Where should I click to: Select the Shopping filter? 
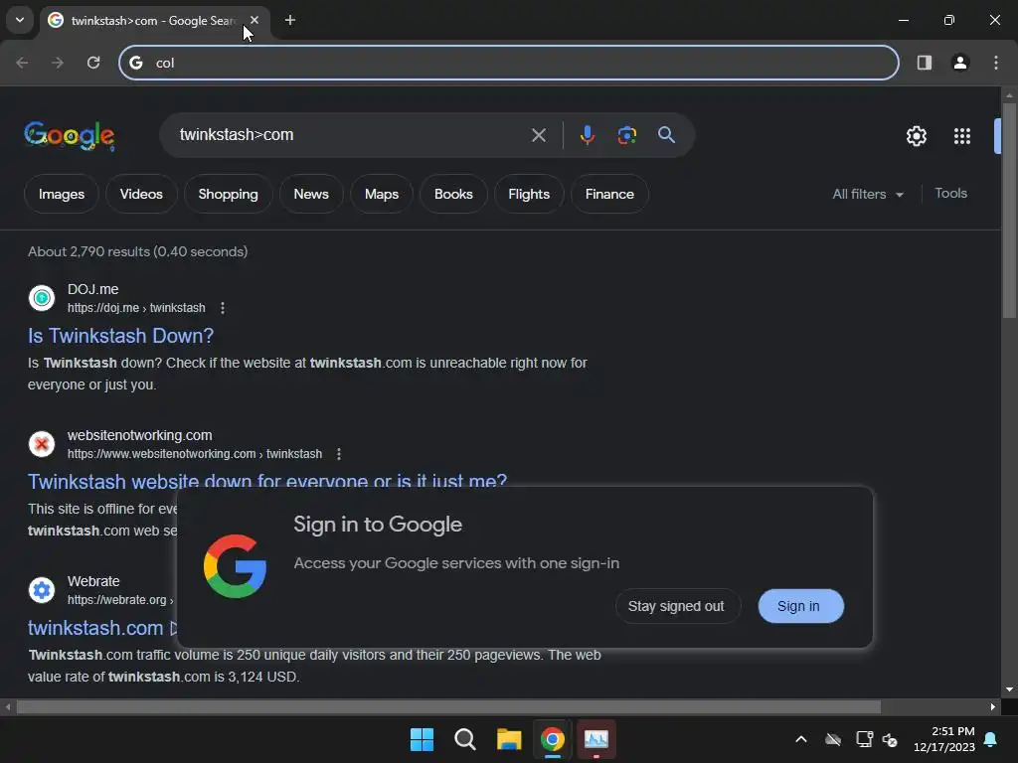pos(228,194)
